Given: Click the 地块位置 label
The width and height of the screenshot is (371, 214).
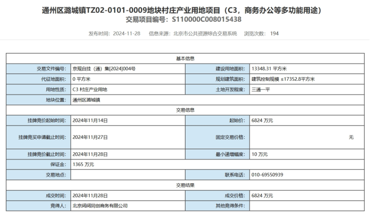Looking at the screenshot, I should 56,100.
